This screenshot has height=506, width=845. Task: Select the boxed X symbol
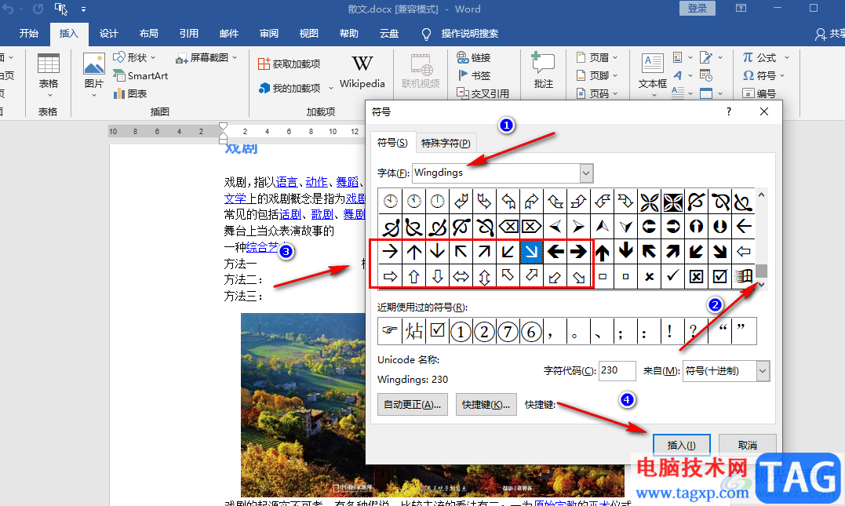click(696, 276)
